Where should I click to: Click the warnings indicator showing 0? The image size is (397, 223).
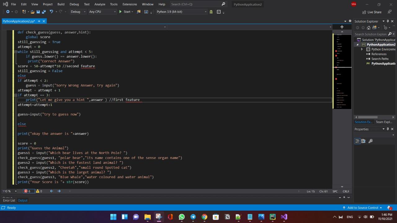click(x=39, y=191)
